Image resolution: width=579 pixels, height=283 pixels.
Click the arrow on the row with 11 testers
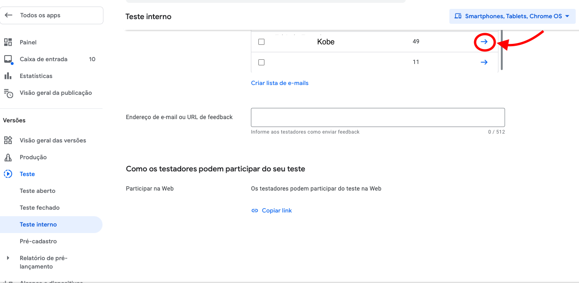pos(484,62)
